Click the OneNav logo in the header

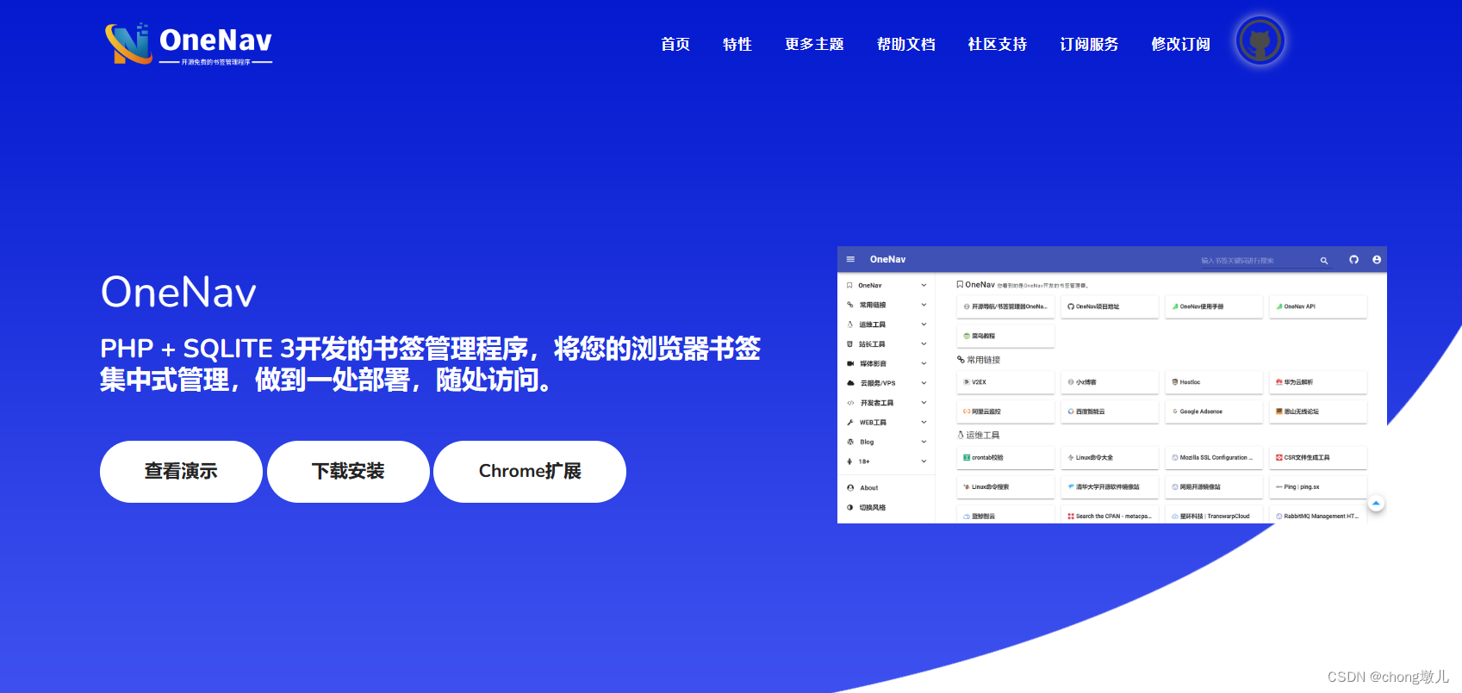pos(189,44)
